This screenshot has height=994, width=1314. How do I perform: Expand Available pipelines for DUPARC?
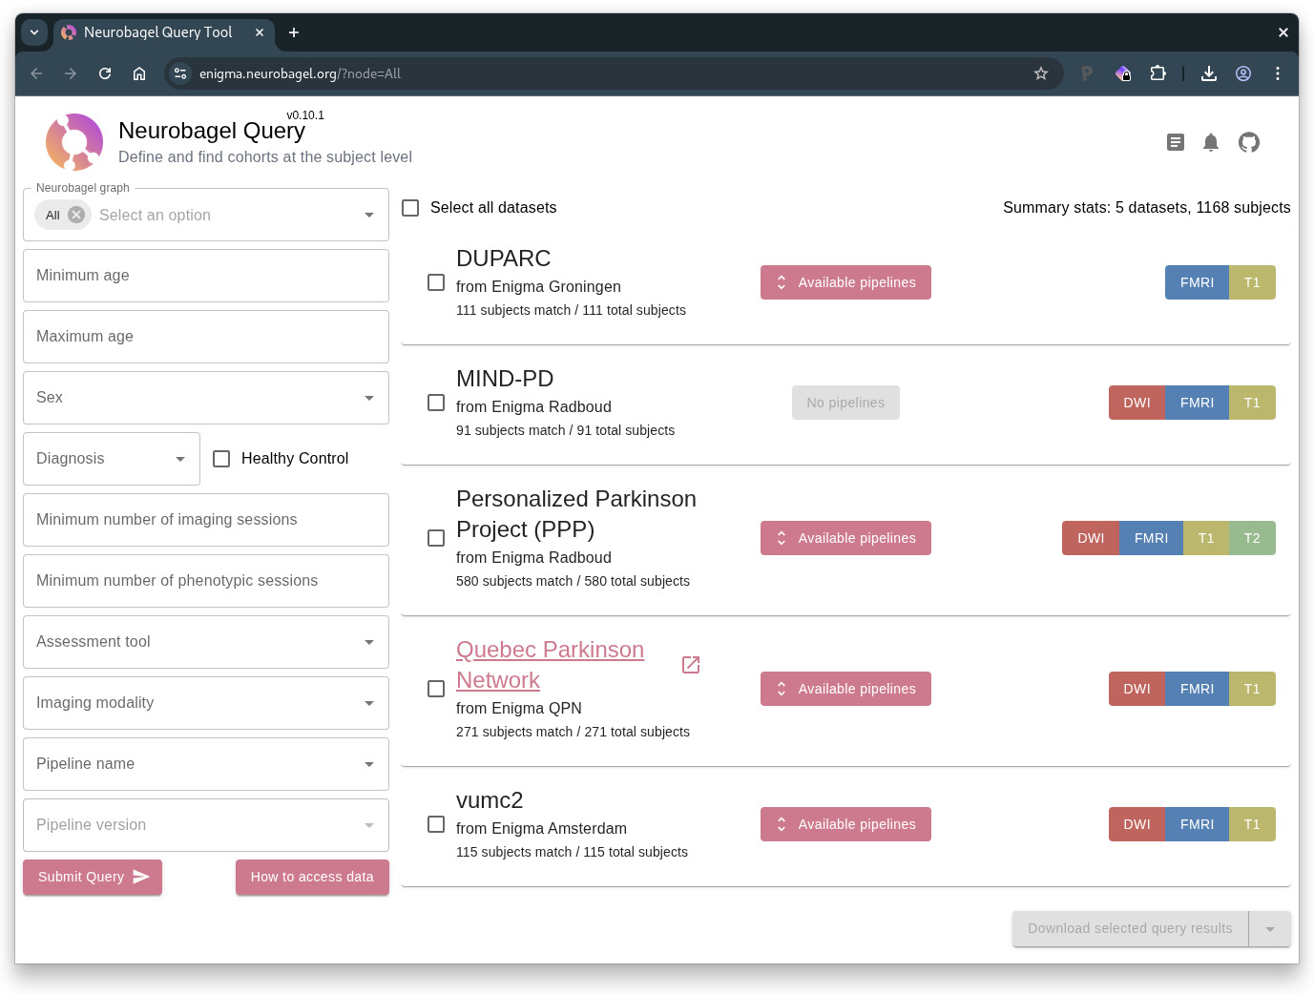[x=845, y=282]
